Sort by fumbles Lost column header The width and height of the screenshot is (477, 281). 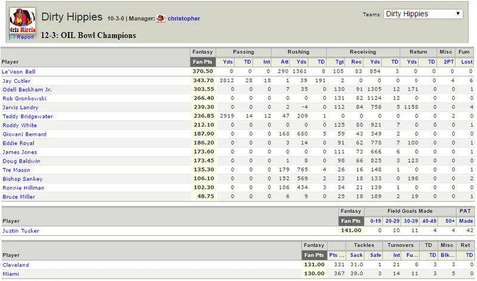467,62
